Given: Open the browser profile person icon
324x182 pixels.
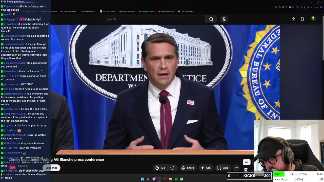Looking at the screenshot, I should click(x=308, y=7).
